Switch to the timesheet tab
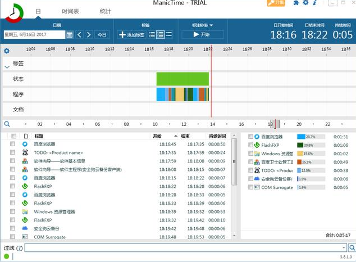The height and width of the screenshot is (262, 356). tap(71, 11)
